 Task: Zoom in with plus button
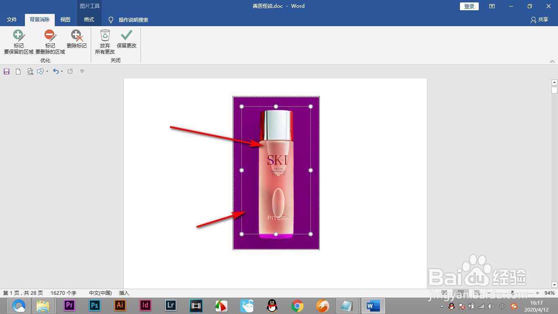coord(538,293)
